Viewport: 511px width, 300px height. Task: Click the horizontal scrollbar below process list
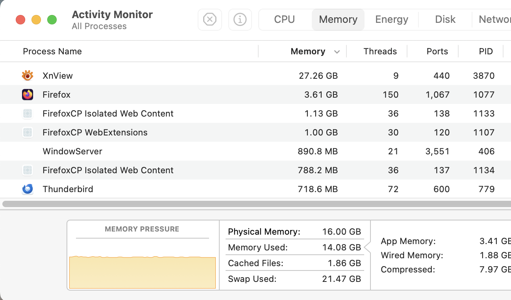[256, 204]
